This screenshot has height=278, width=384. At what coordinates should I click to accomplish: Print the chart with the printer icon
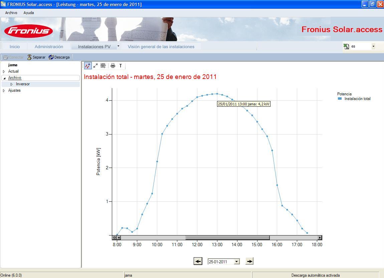tap(113, 66)
